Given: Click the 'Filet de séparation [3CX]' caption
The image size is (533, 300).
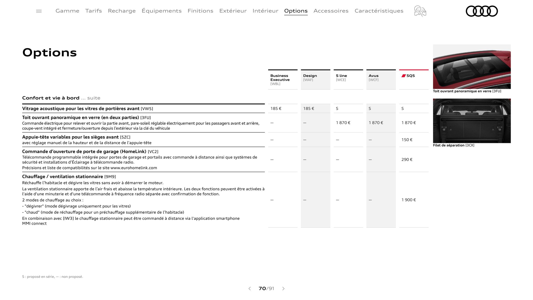Looking at the screenshot, I should click(x=454, y=145).
